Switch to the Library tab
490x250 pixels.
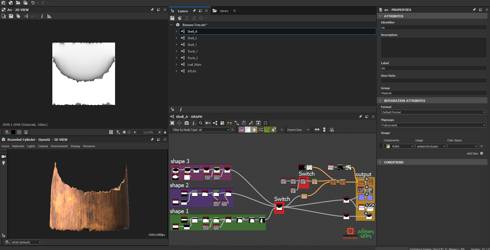point(224,11)
